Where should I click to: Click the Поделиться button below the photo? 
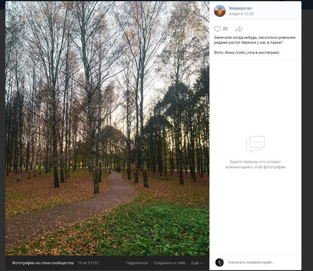(137, 263)
